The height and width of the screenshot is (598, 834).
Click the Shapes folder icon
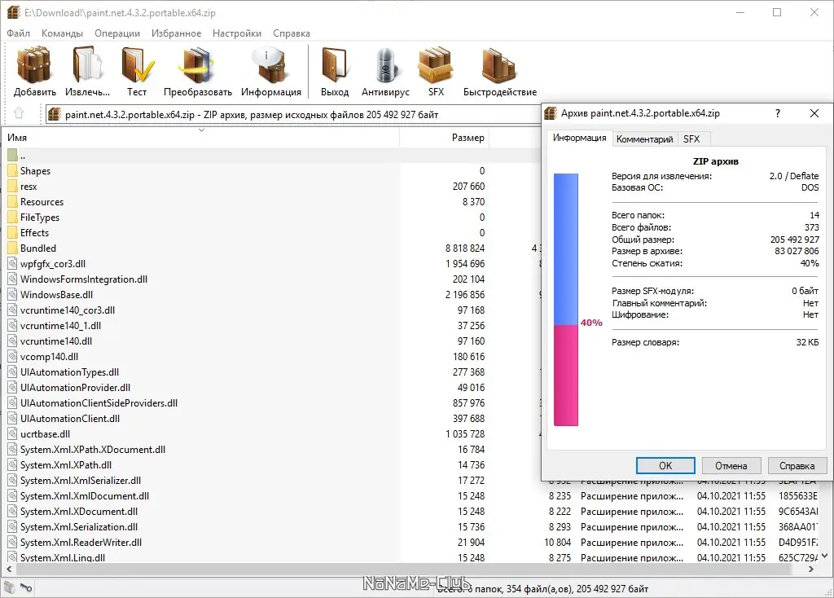(x=13, y=171)
